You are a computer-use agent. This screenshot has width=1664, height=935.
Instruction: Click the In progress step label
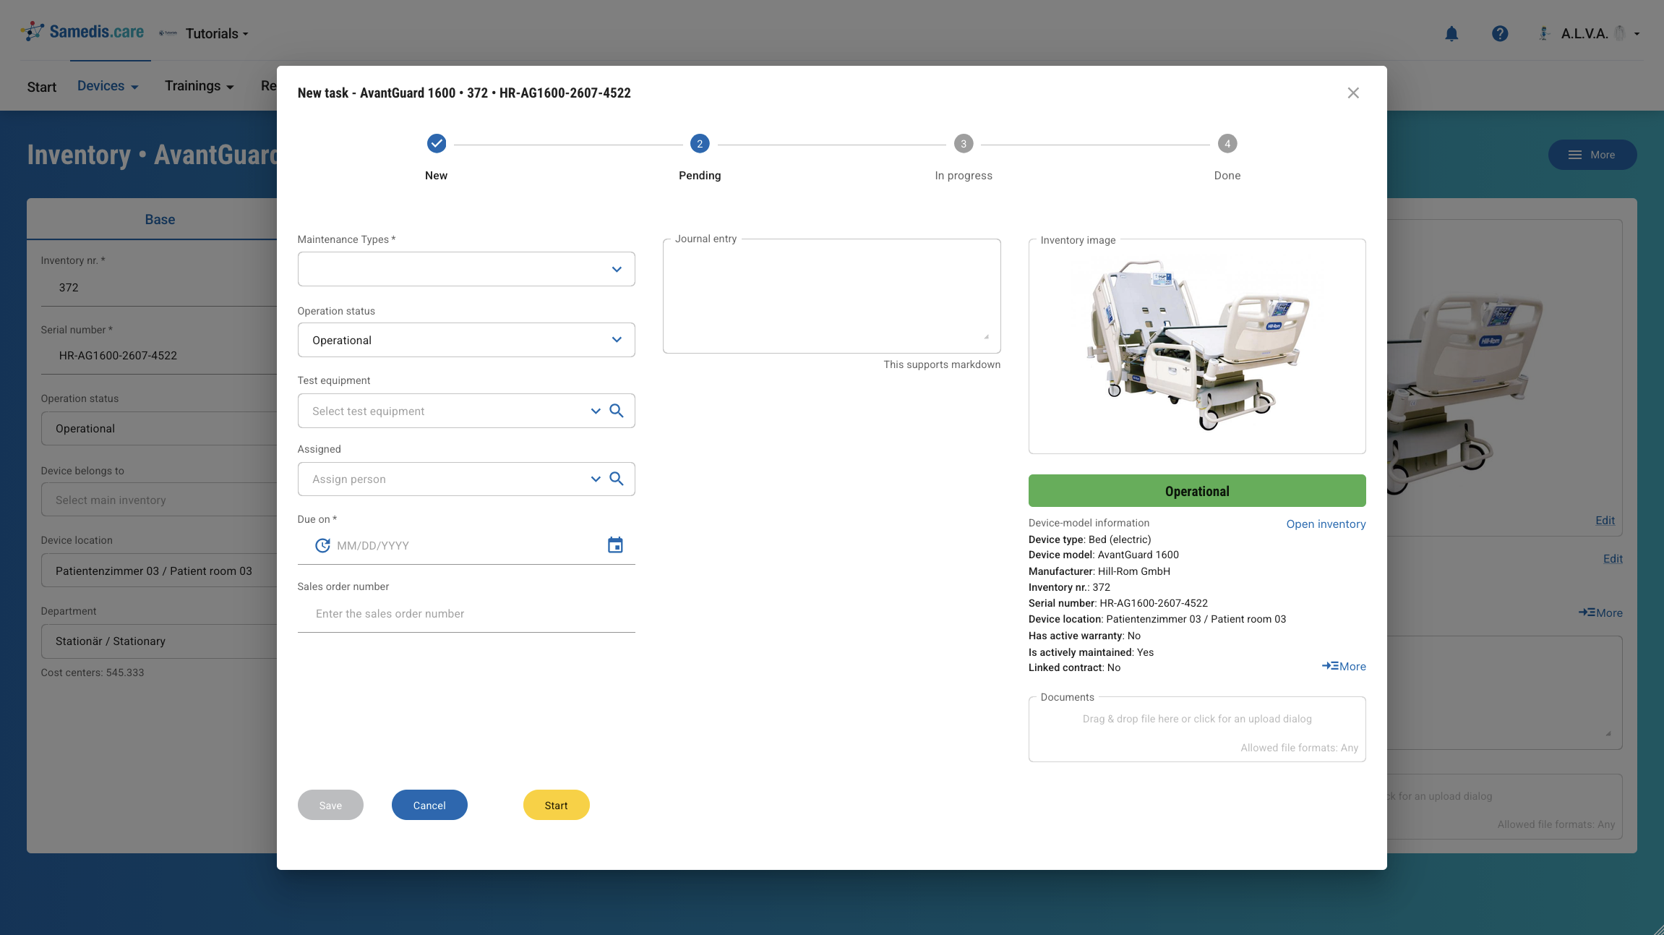pyautogui.click(x=964, y=176)
